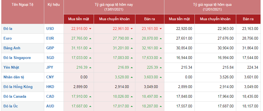Open the Yên Nhật currency link
Screen dimensions: 263x111
(11, 67)
